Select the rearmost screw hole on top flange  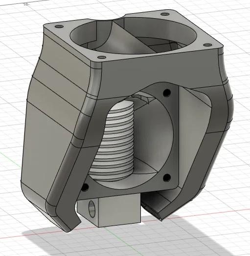(x=164, y=14)
